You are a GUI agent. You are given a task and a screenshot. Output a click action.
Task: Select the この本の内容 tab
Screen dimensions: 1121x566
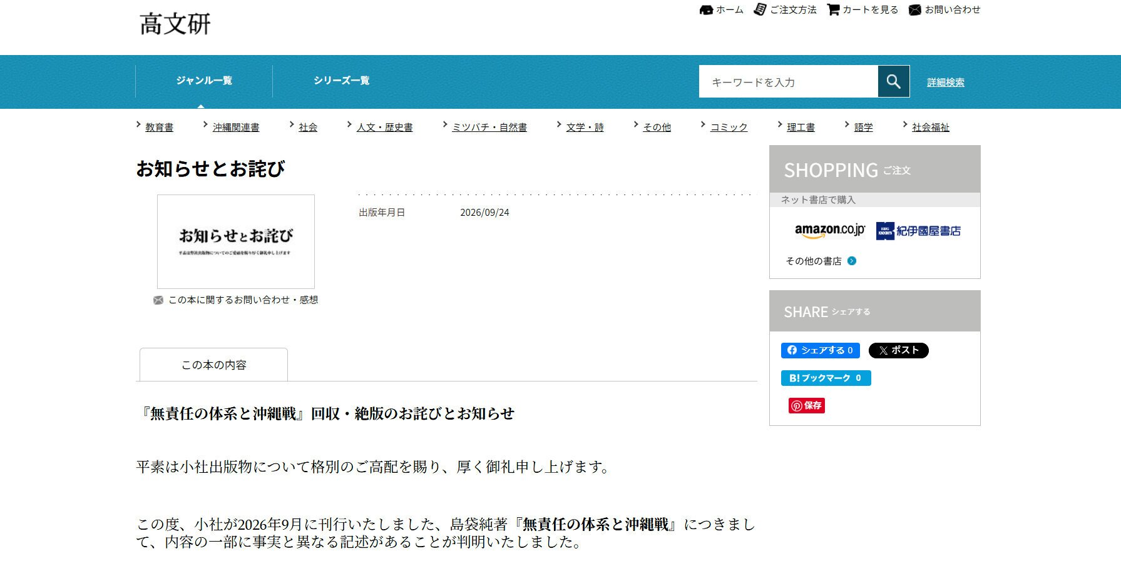213,365
